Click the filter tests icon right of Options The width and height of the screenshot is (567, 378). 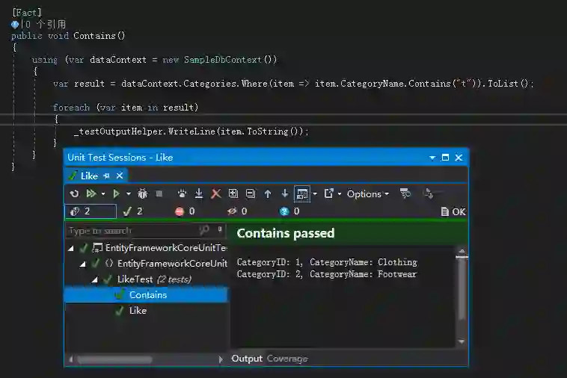405,194
